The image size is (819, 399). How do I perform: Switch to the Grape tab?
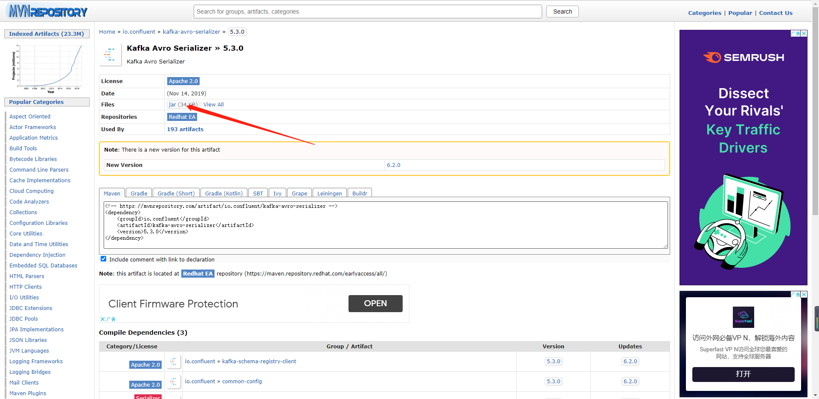299,193
